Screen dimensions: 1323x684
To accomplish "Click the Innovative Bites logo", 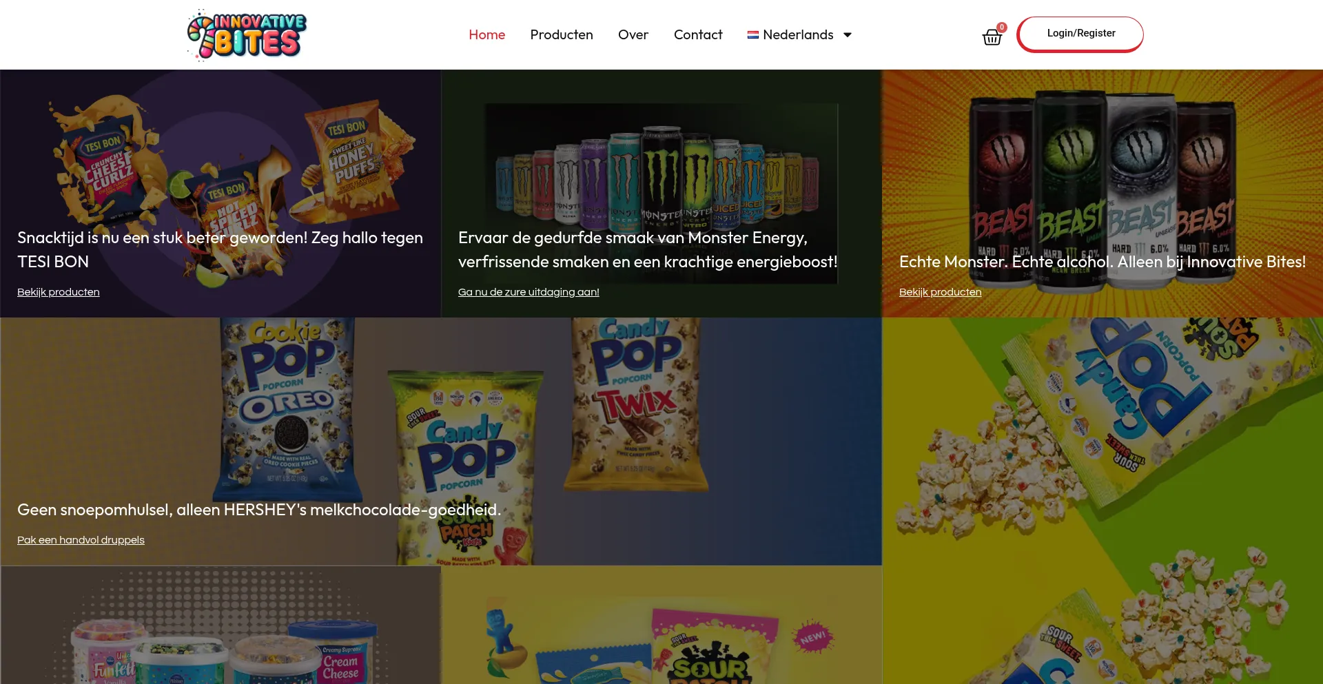I will coord(247,34).
